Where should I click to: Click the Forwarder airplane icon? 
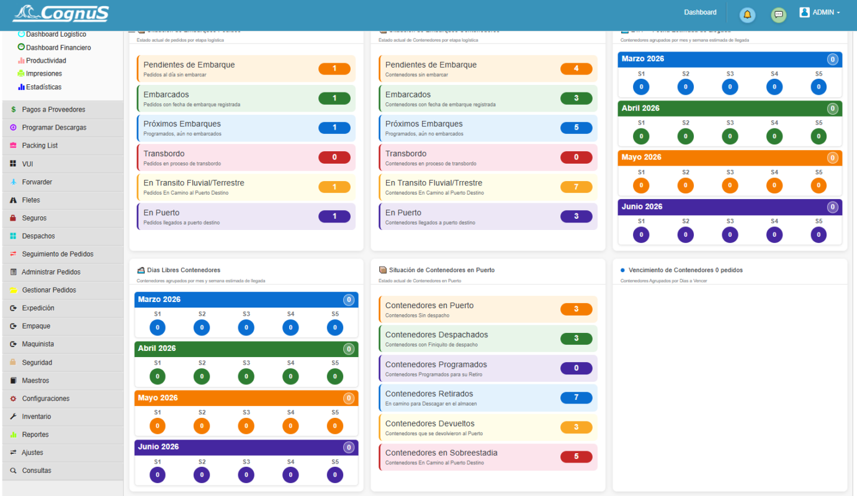coord(13,182)
